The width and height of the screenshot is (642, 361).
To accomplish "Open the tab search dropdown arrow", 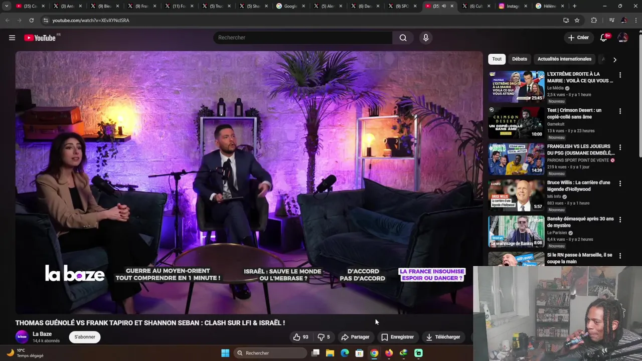I will coord(7,6).
